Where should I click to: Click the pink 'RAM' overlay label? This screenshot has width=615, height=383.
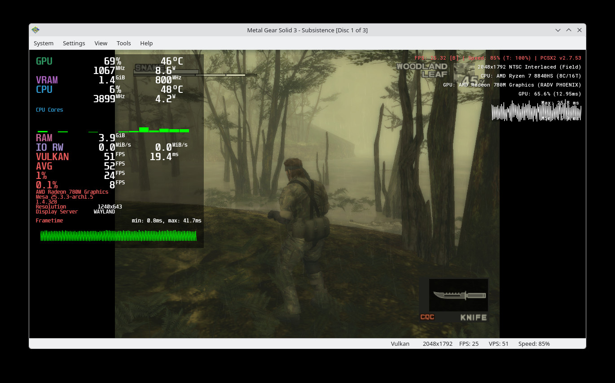[x=44, y=138]
